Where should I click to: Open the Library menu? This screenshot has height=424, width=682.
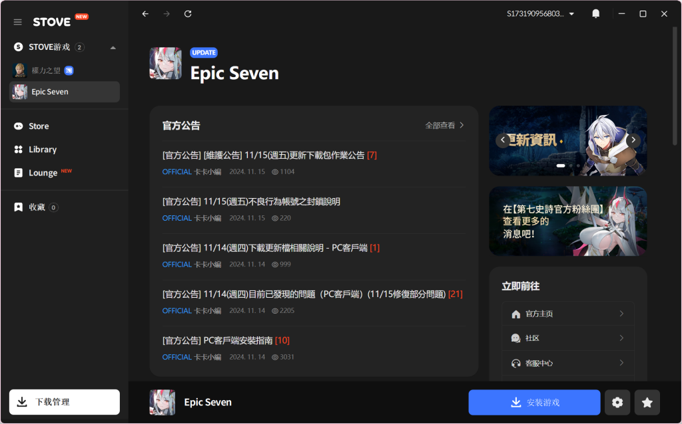pyautogui.click(x=43, y=150)
